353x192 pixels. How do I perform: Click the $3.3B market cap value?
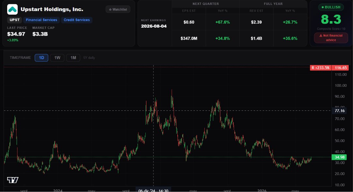(x=40, y=34)
